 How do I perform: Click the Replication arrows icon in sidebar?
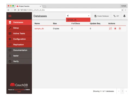[x=10, y=45]
